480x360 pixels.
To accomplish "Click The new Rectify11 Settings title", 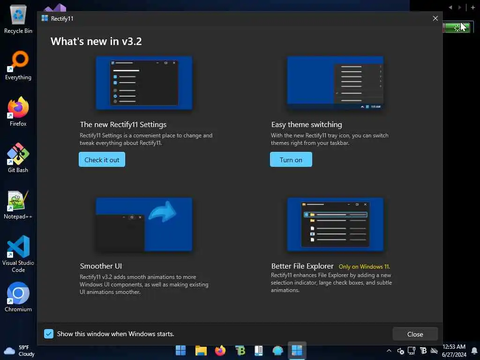I will pyautogui.click(x=123, y=125).
